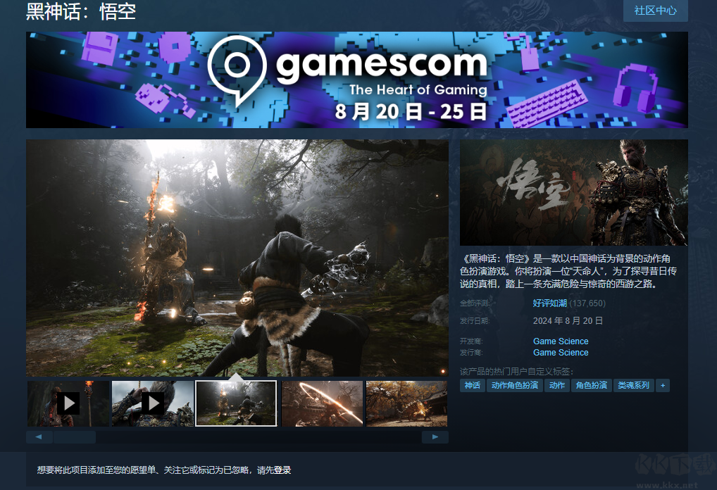Screen dimensions: 717x490
Task: Open the gamescom banner
Action: [x=356, y=80]
